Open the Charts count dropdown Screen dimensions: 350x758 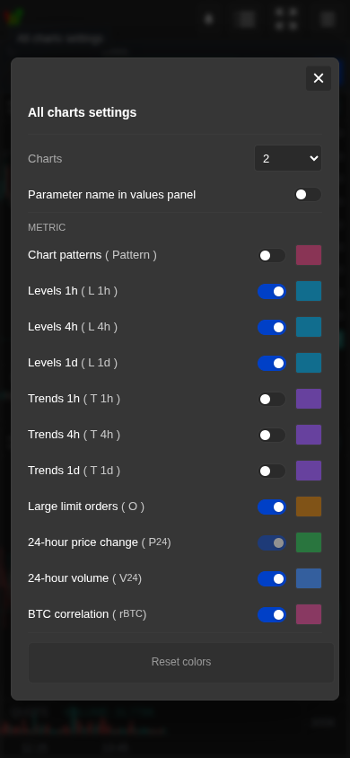(x=288, y=158)
